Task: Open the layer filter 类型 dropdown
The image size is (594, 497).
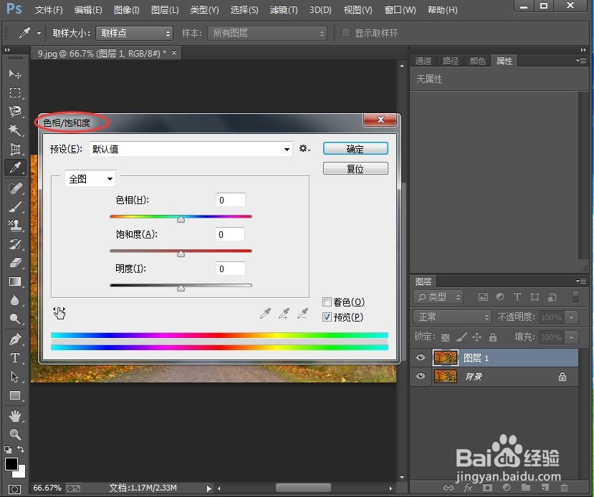Action: tap(439, 297)
